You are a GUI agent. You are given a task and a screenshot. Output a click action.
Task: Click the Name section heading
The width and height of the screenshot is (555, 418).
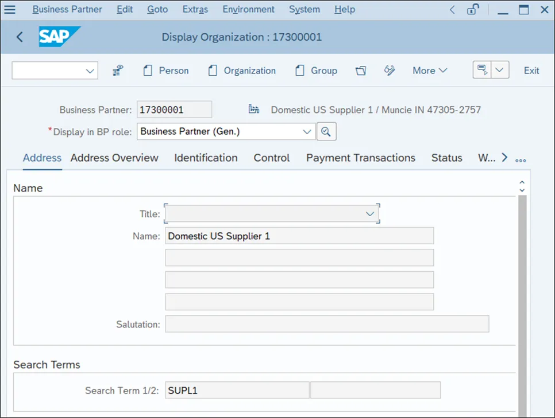[28, 188]
